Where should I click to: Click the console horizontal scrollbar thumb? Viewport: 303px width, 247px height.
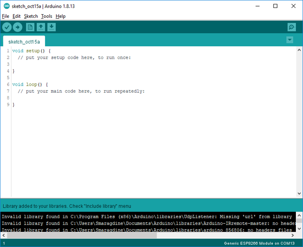click(82, 235)
